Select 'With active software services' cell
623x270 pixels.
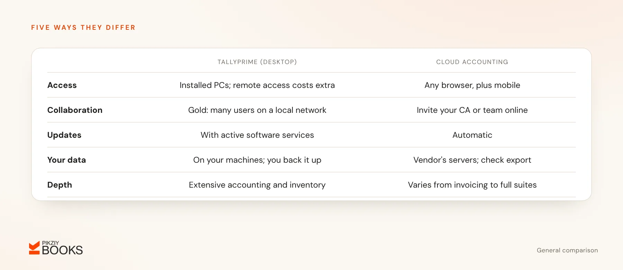[257, 135]
